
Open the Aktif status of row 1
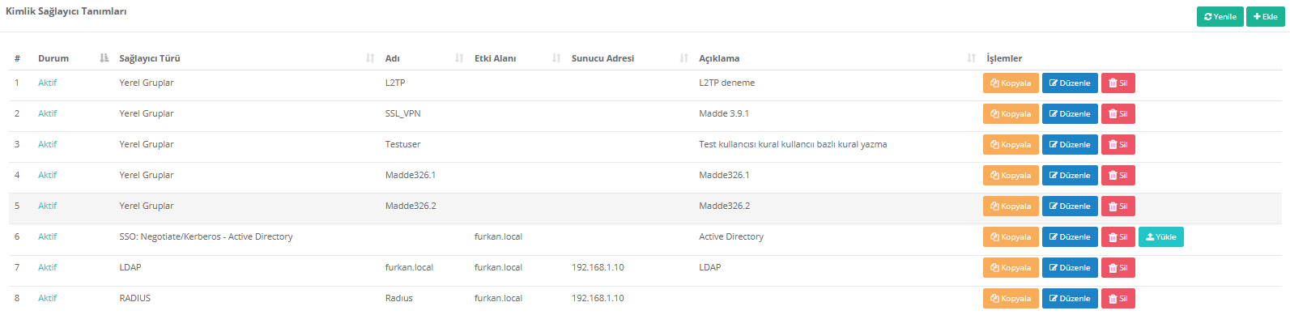point(48,83)
